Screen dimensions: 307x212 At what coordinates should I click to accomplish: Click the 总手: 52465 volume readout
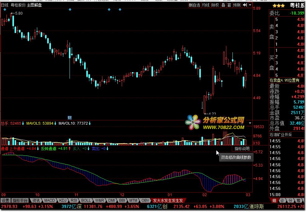click(x=12, y=123)
